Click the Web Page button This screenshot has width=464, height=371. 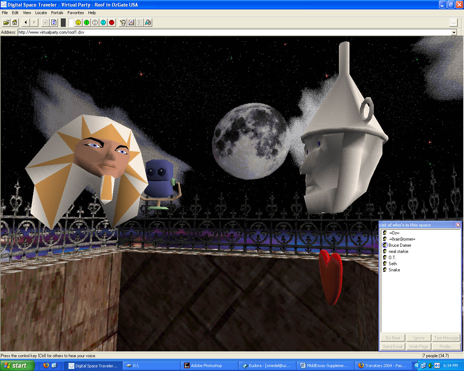tap(419, 347)
